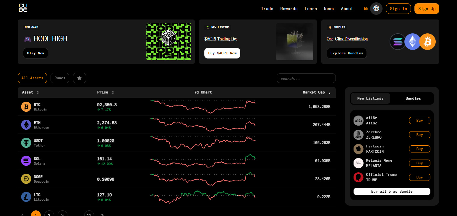Viewport: 457px width, 216px height.
Task: Click the CUBE logo in header
Action: (23, 8)
